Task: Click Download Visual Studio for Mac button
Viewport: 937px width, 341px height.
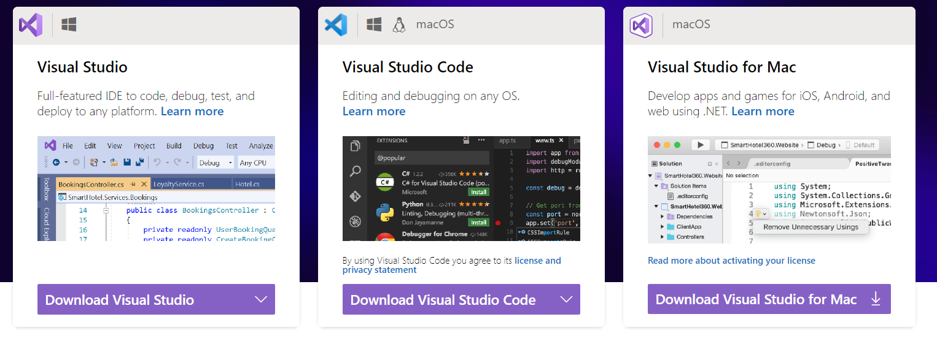Action: (x=756, y=299)
